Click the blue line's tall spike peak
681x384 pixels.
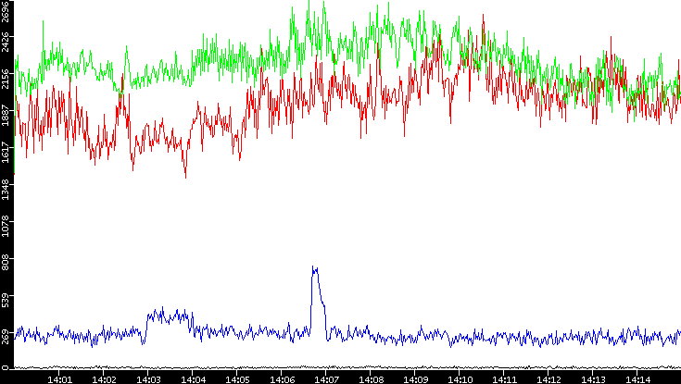[315, 269]
